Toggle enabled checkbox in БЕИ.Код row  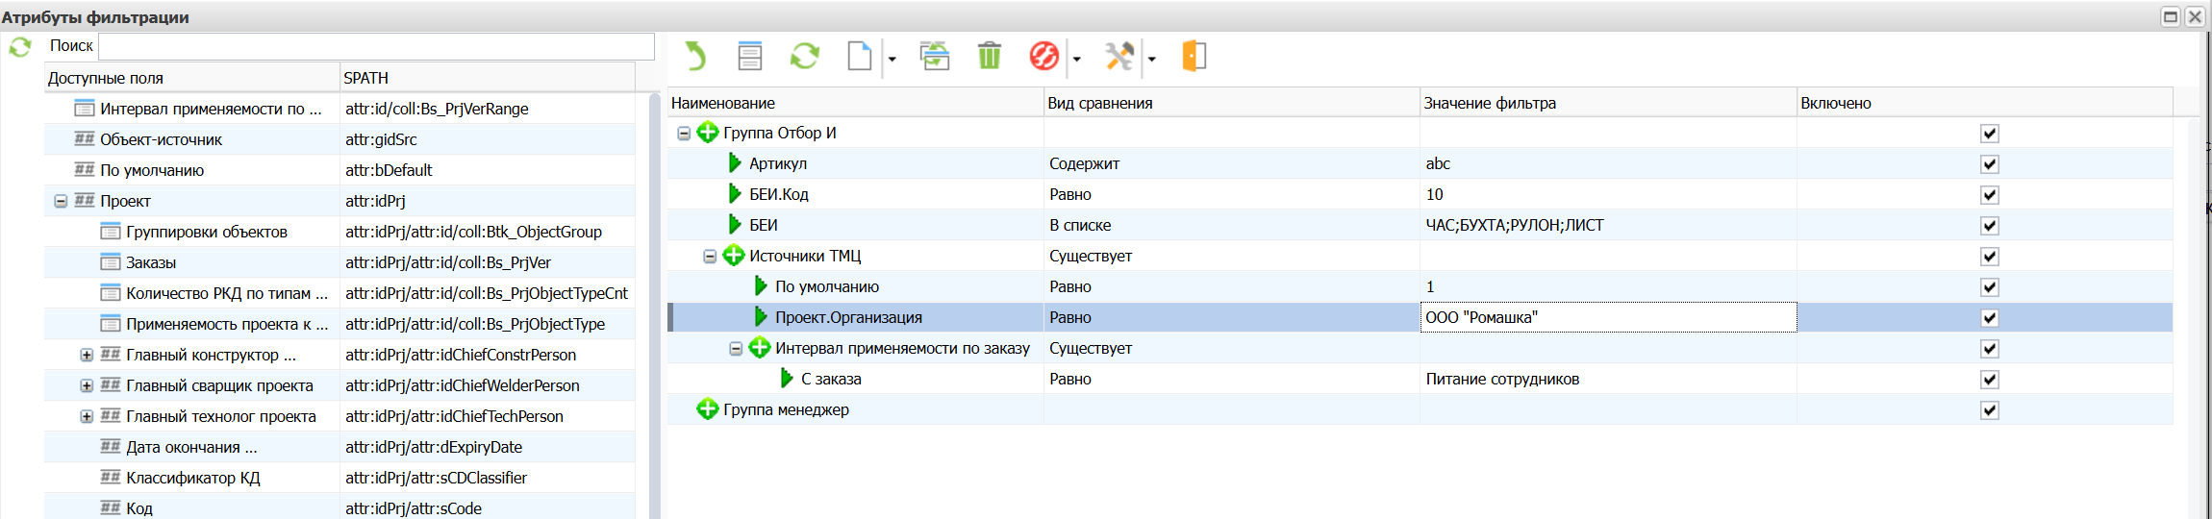(x=1989, y=195)
